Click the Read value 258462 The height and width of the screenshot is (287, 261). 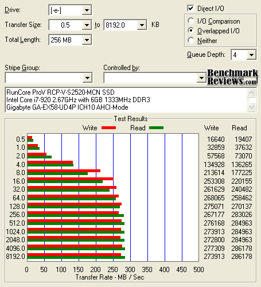pyautogui.click(x=241, y=198)
